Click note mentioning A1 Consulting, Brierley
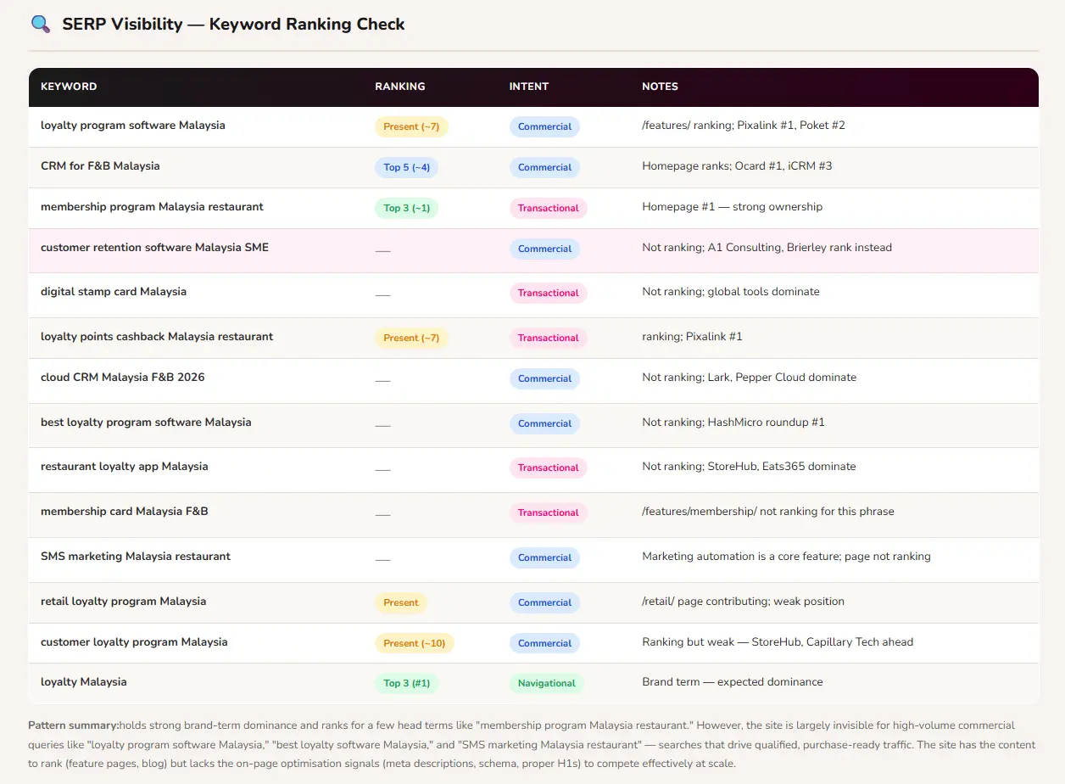1065x784 pixels. [x=767, y=248]
